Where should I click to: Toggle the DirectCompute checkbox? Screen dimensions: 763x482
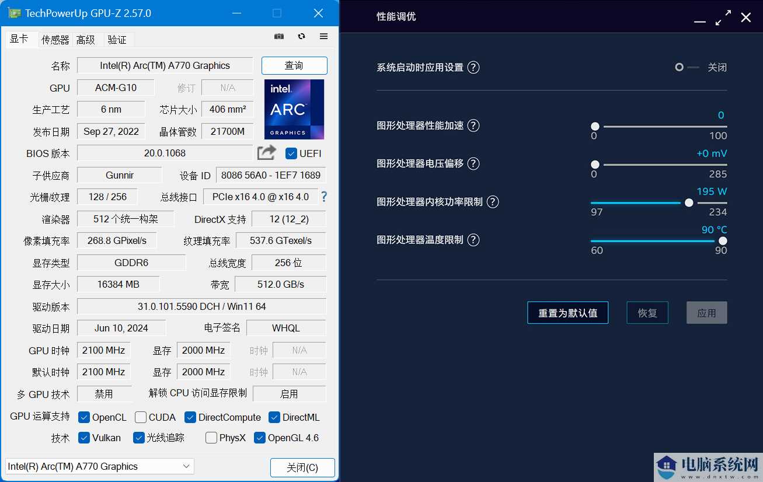[x=190, y=417]
